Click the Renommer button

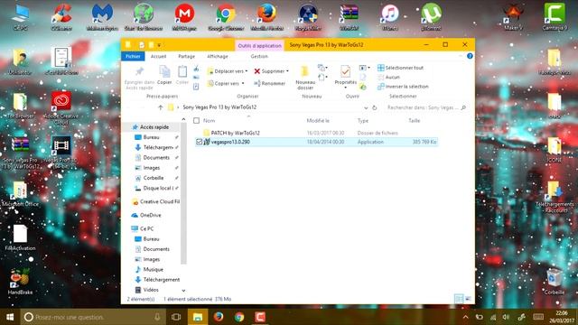[x=269, y=84]
